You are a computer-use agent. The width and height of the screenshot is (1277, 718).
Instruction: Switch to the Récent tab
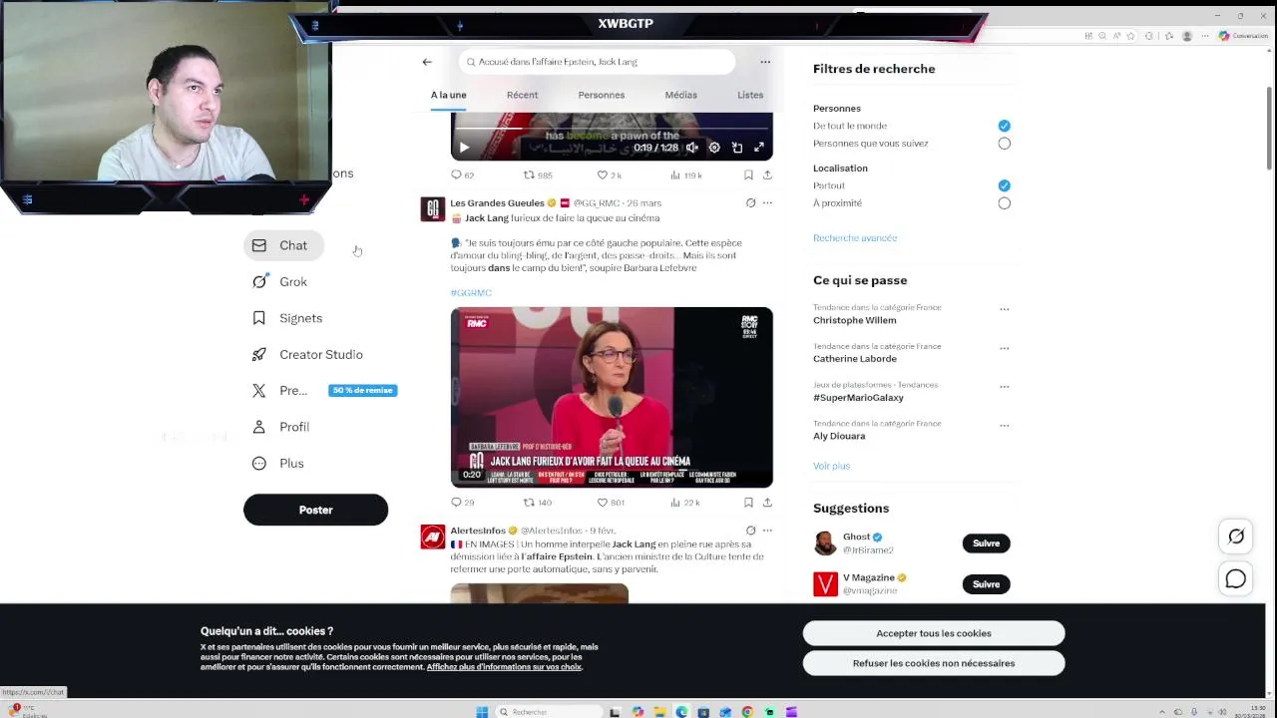[522, 95]
